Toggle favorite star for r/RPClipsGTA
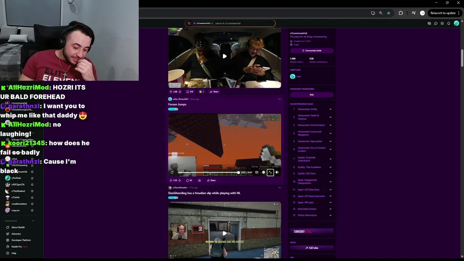464x261 pixels. click(x=32, y=185)
